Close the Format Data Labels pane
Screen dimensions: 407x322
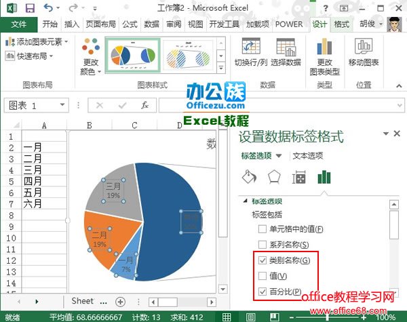[397, 134]
